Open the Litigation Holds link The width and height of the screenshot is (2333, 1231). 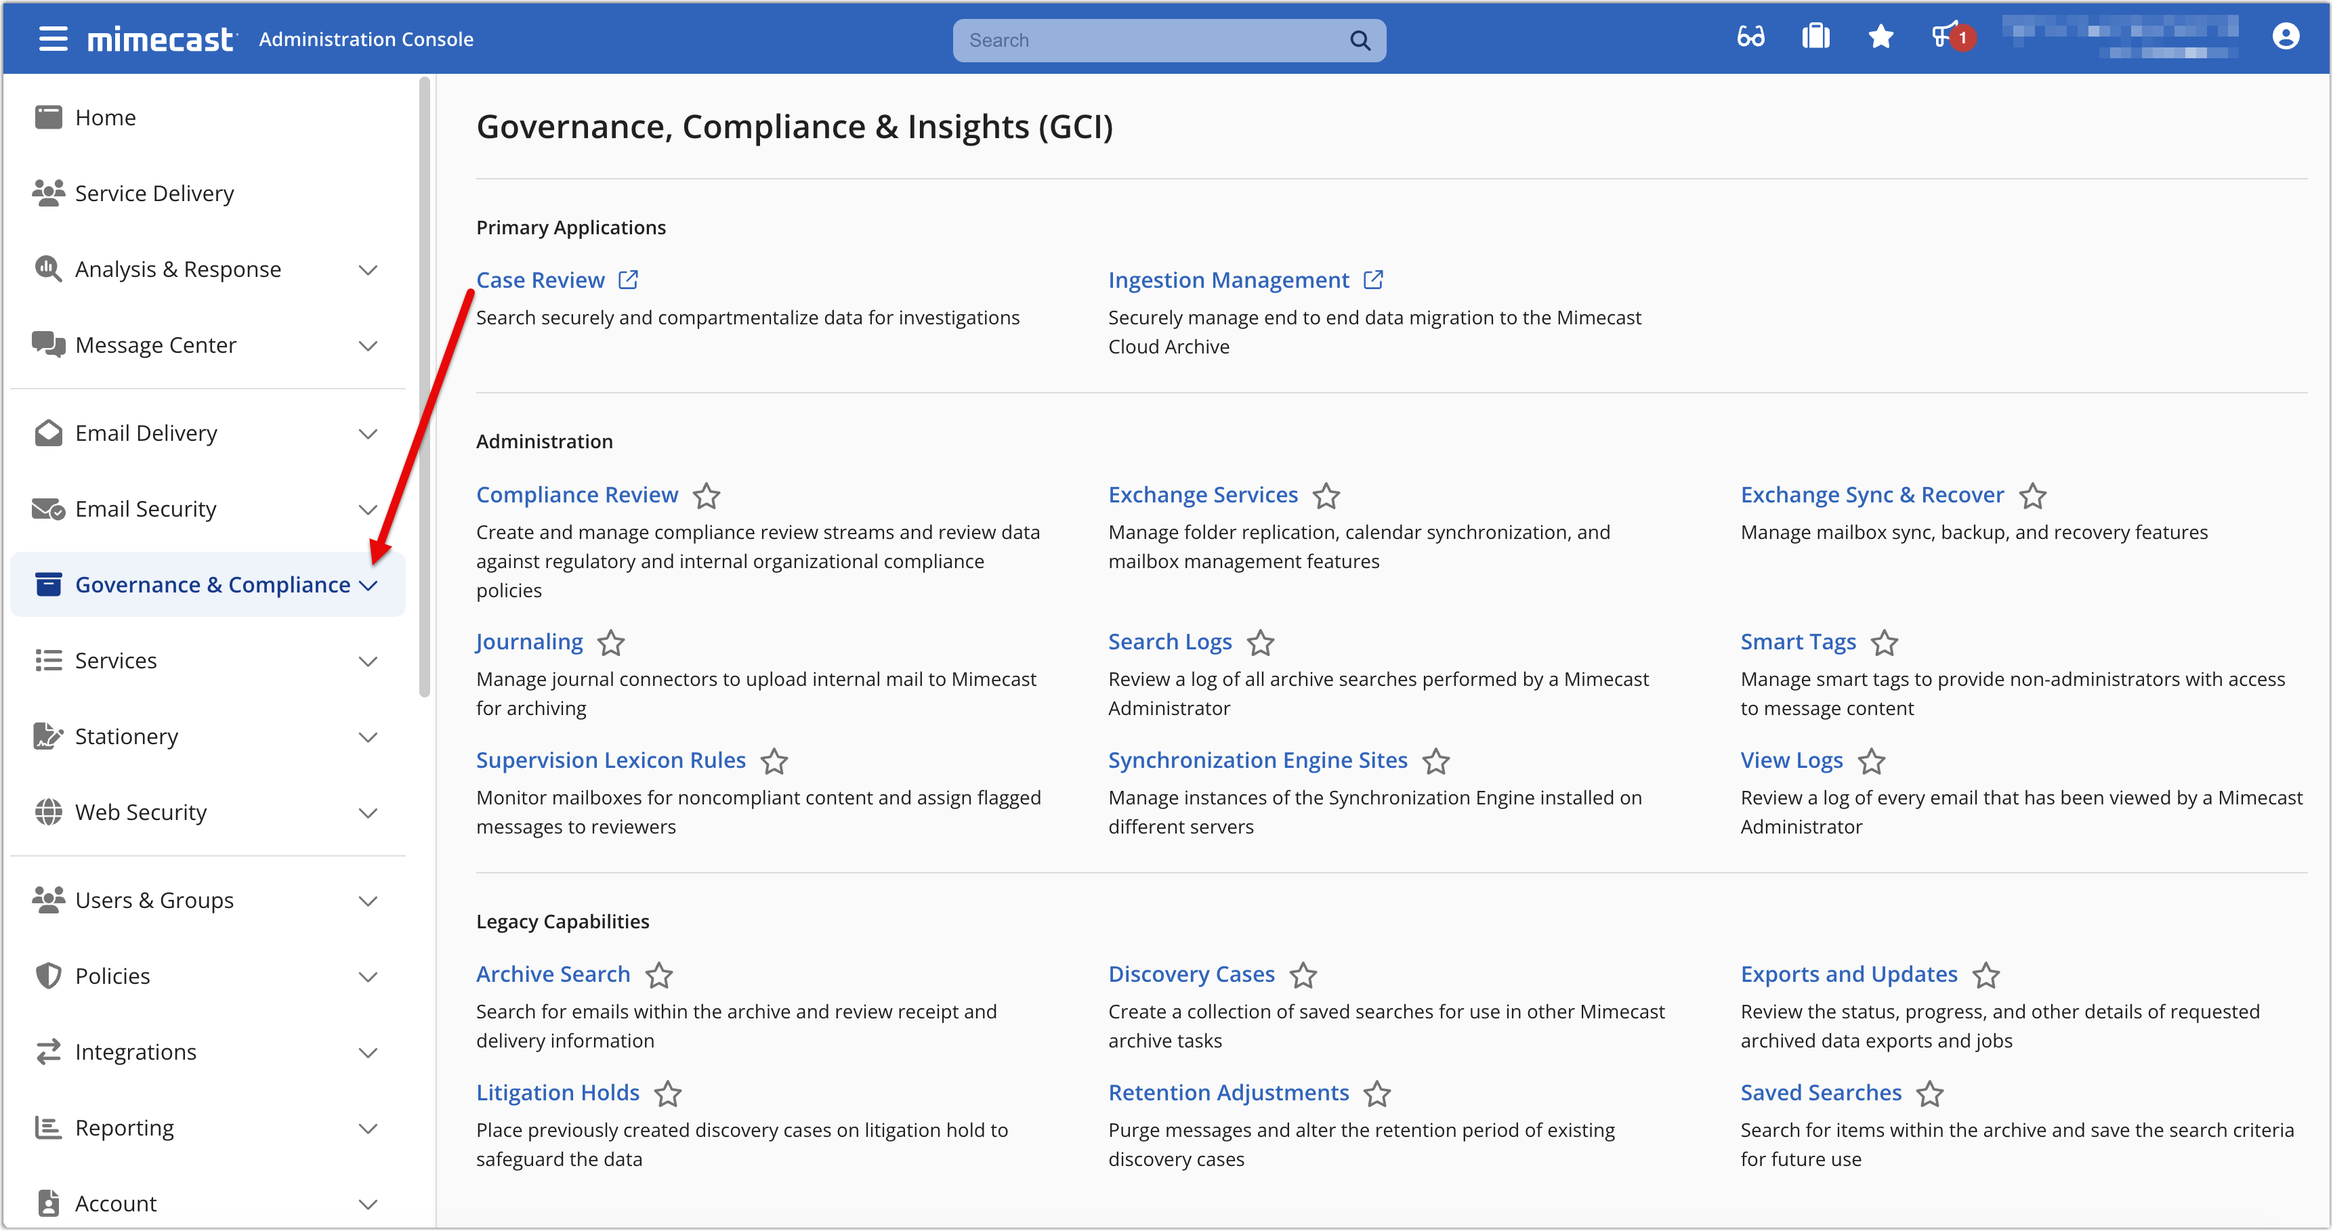point(557,1092)
